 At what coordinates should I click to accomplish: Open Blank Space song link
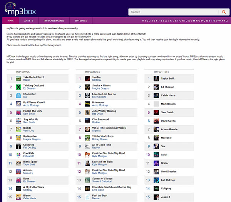coord(30,162)
